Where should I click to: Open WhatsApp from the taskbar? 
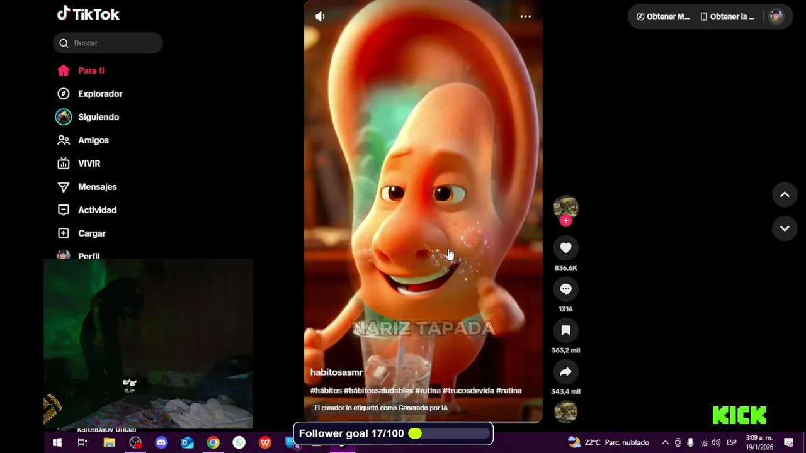pos(239,443)
